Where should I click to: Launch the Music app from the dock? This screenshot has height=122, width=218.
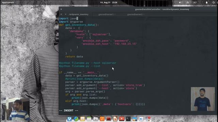point(102,119)
